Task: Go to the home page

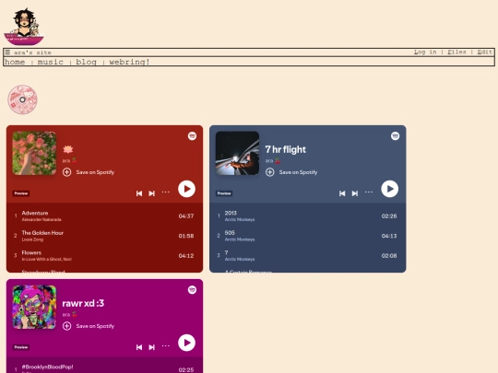Action: (15, 62)
